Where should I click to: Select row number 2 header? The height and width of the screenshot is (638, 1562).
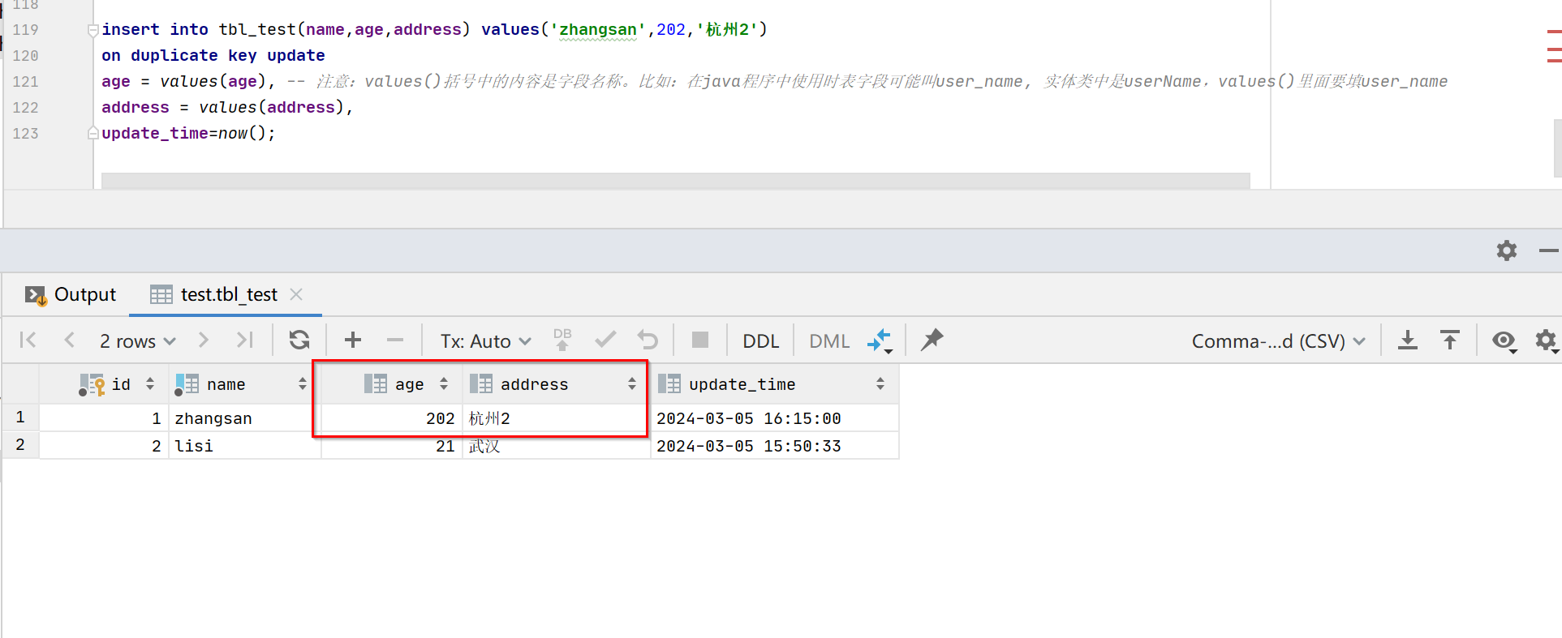coord(20,445)
